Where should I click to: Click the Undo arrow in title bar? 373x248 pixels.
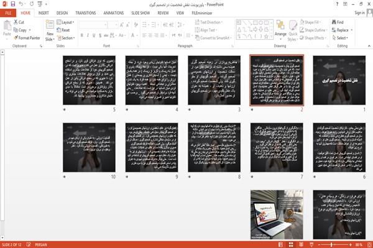pos(21,4)
